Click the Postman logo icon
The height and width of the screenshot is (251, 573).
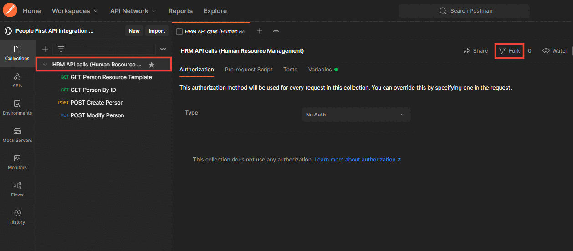pos(10,10)
